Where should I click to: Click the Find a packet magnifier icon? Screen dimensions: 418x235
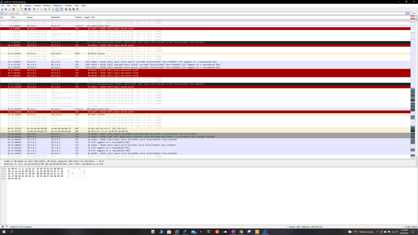coord(34,9)
